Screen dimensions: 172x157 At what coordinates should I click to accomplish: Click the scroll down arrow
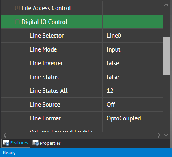[x=166, y=135]
